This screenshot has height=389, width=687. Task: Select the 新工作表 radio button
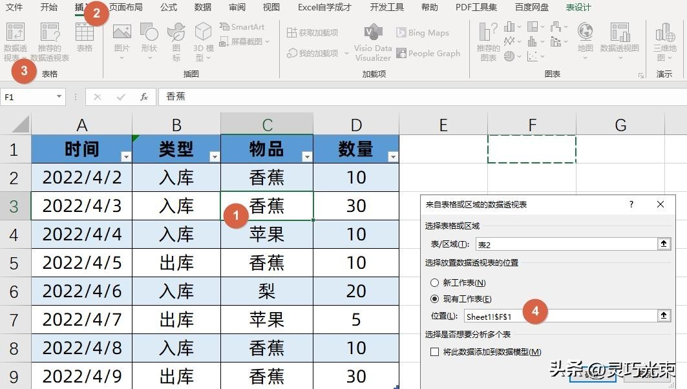point(434,283)
